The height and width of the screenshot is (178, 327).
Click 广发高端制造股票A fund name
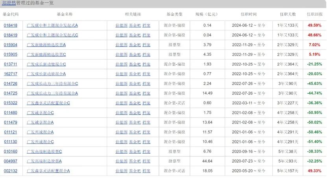tap(44, 161)
